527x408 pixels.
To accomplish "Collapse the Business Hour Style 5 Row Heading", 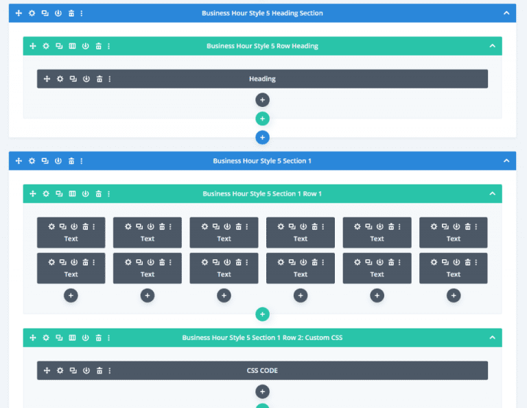I will pos(492,46).
